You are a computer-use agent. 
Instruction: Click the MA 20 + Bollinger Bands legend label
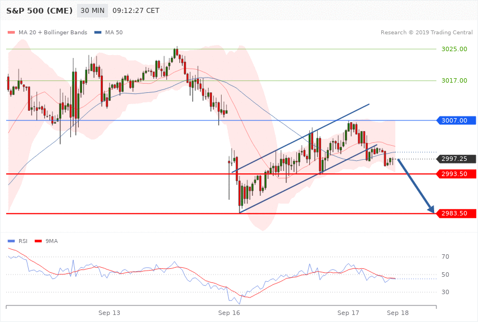click(x=53, y=32)
